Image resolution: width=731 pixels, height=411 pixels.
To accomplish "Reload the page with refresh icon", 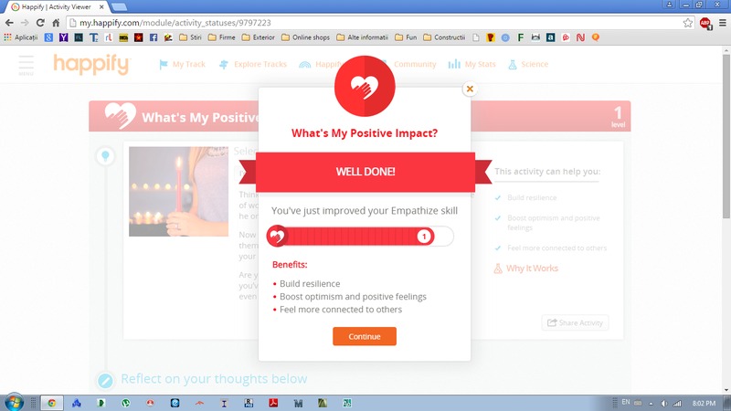I will point(40,23).
